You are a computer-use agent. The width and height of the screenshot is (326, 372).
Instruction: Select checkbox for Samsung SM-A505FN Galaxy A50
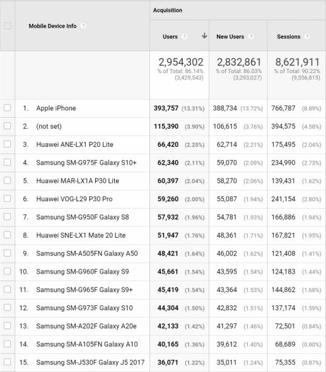click(x=8, y=253)
